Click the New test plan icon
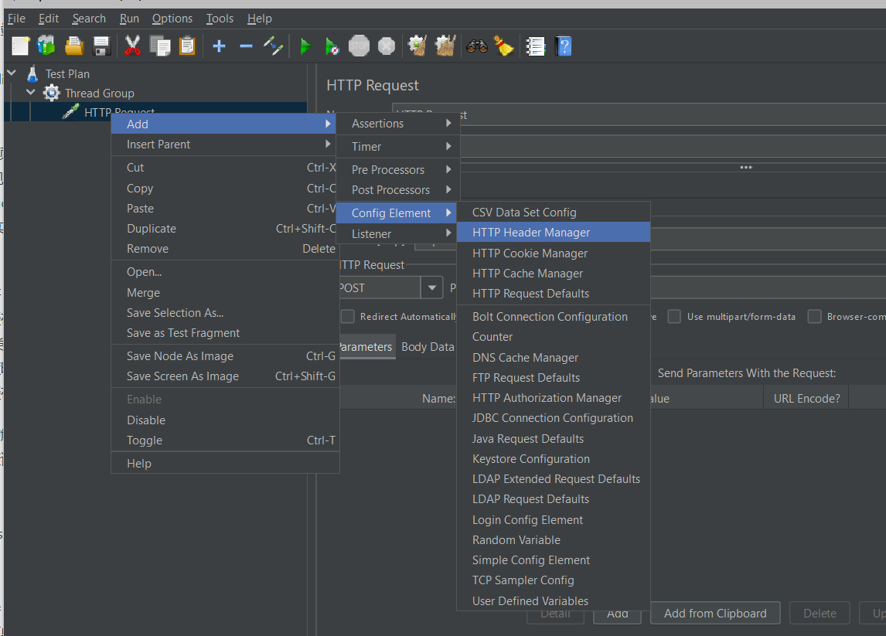886x636 pixels. [20, 46]
